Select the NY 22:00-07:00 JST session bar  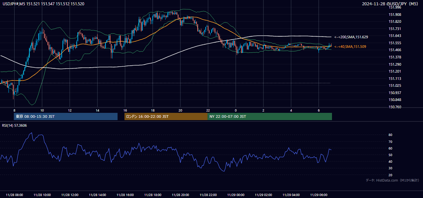coord(270,116)
